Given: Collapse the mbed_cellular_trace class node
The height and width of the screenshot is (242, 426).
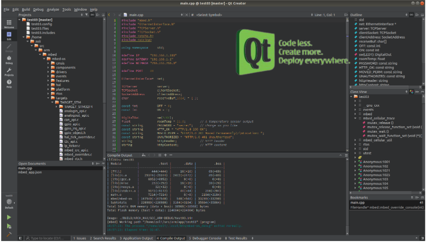Looking at the screenshot, I should pos(355,119).
